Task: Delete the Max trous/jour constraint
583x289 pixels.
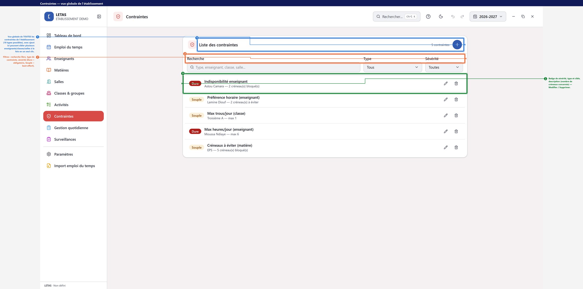Action: coord(456,115)
